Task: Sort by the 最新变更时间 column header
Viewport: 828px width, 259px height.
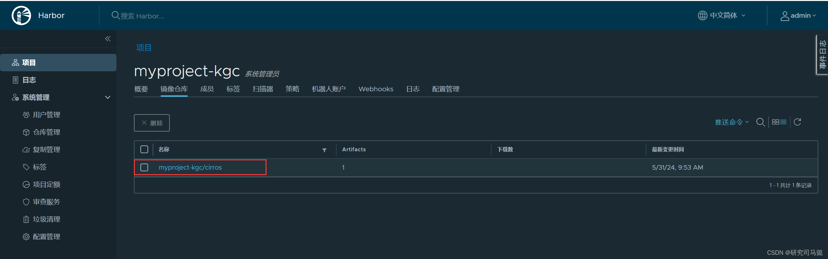Action: coord(668,149)
